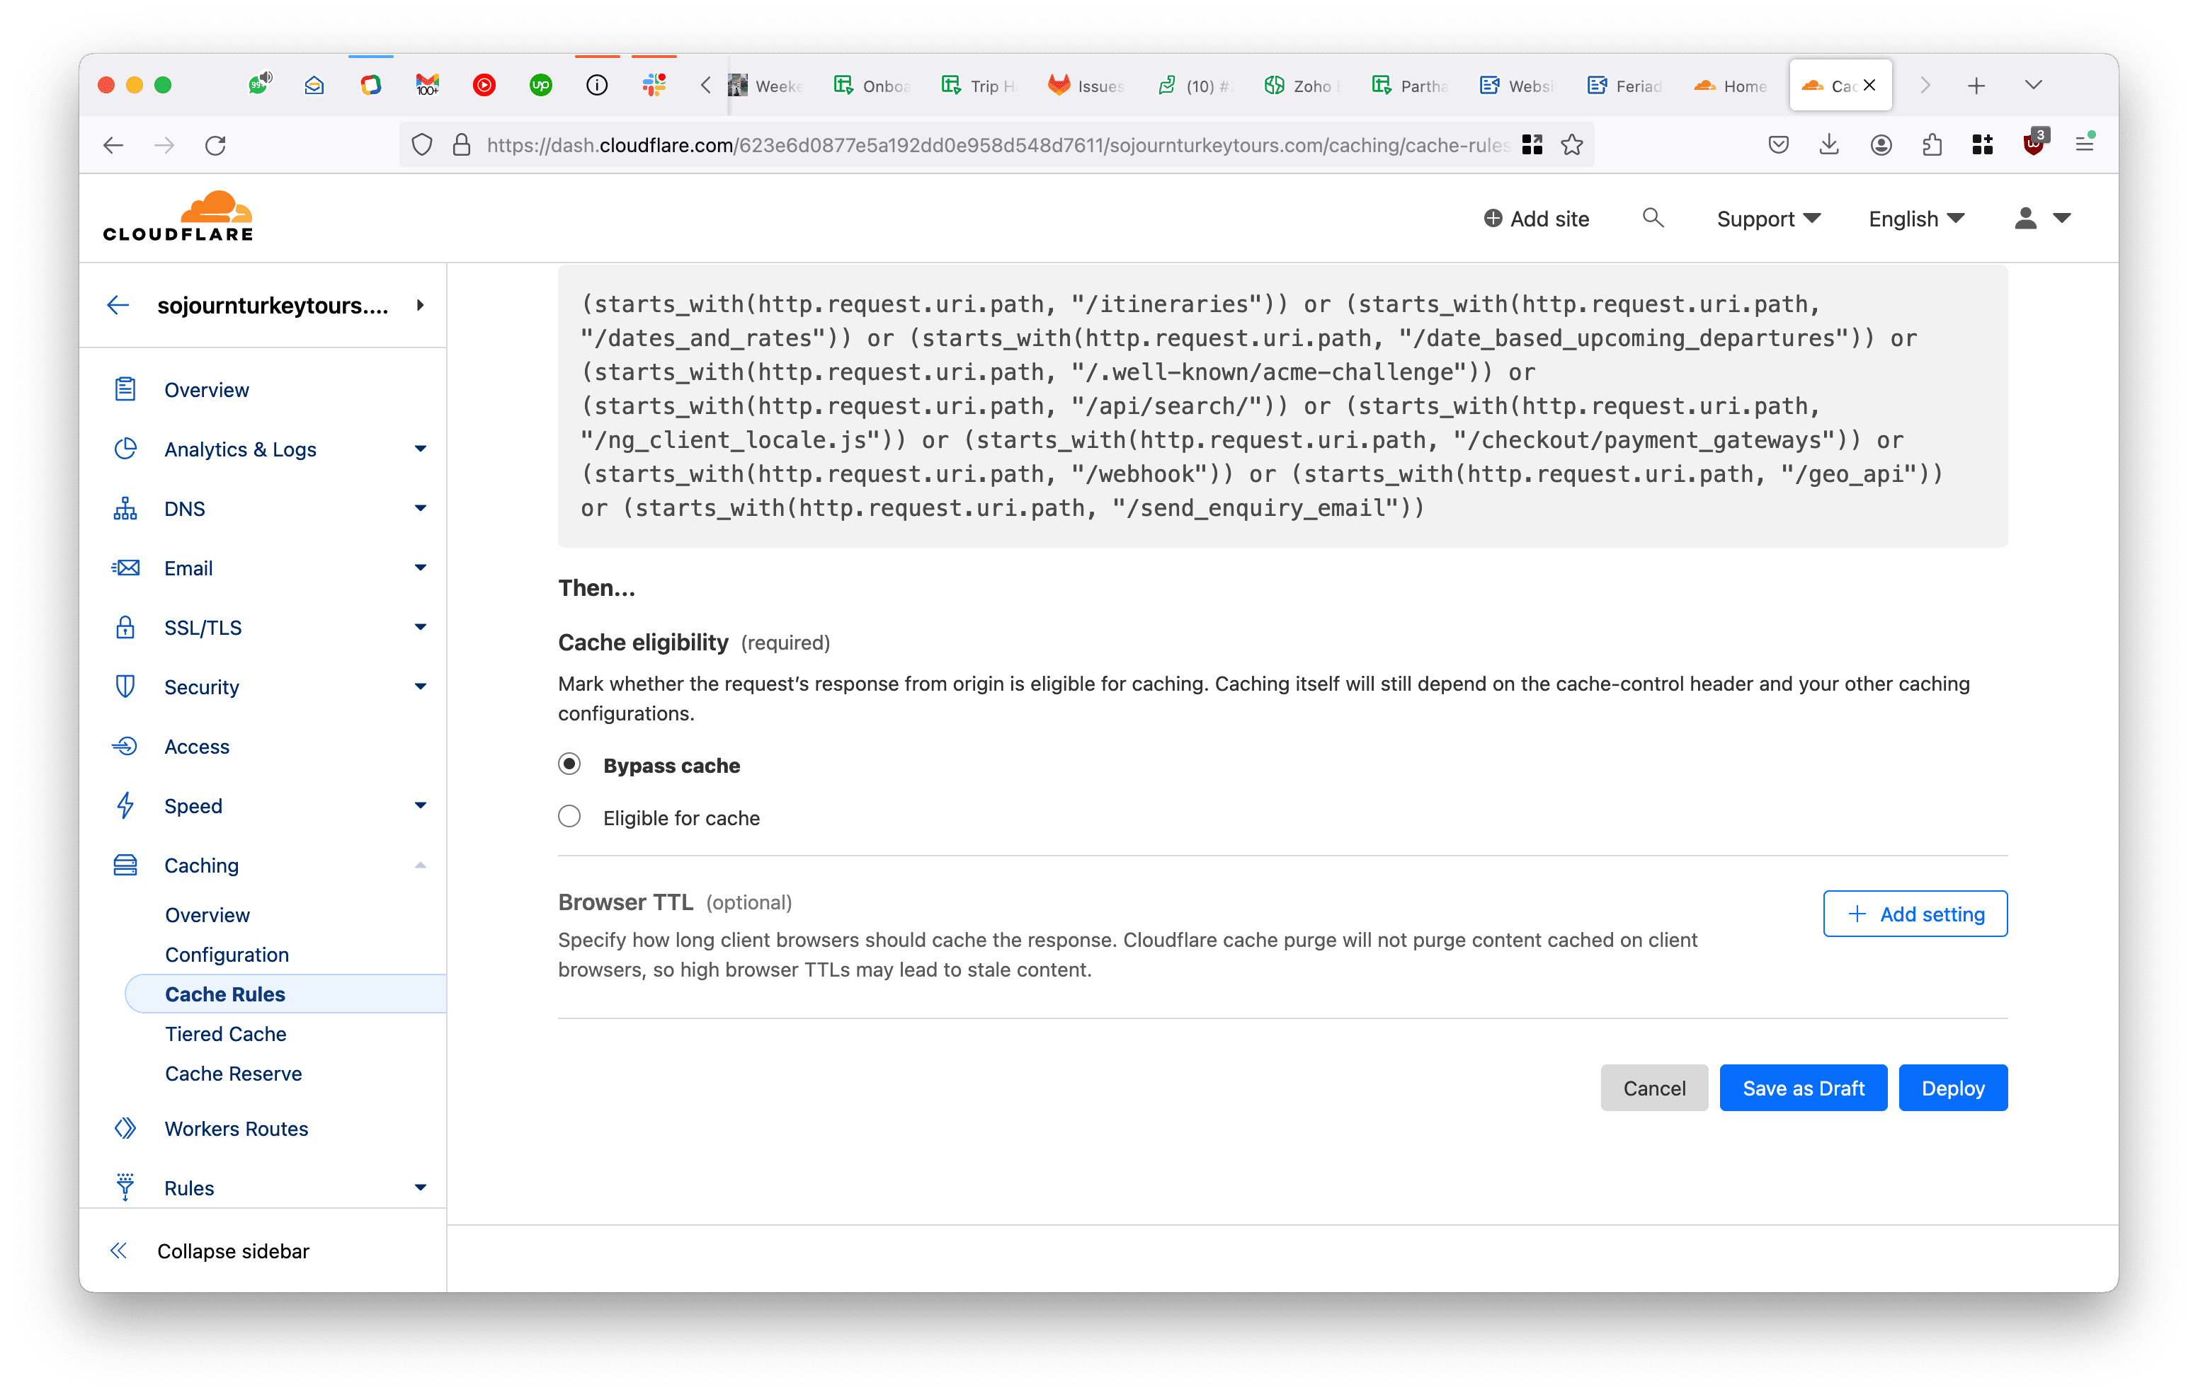Image resolution: width=2198 pixels, height=1397 pixels.
Task: Expand the Support dropdown menu
Action: pyautogui.click(x=1768, y=219)
